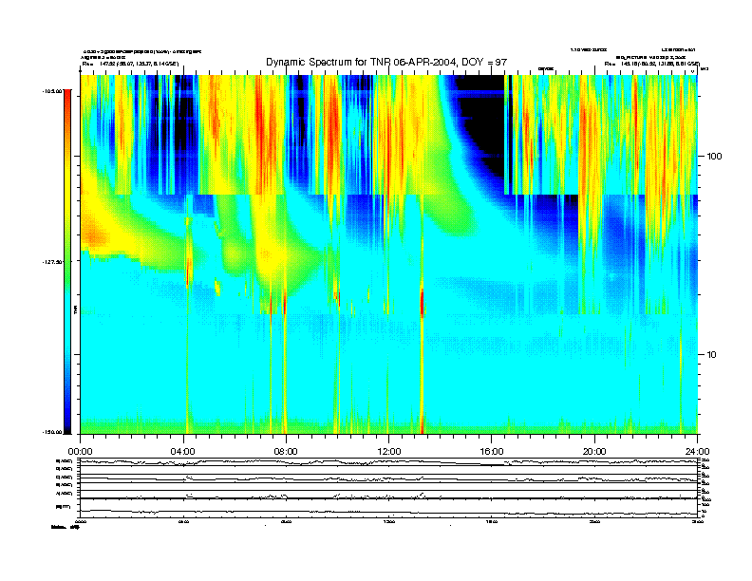Viewport: 752px width, 581px height.
Task: Click the -105.00 color scale label
Action: pos(52,90)
